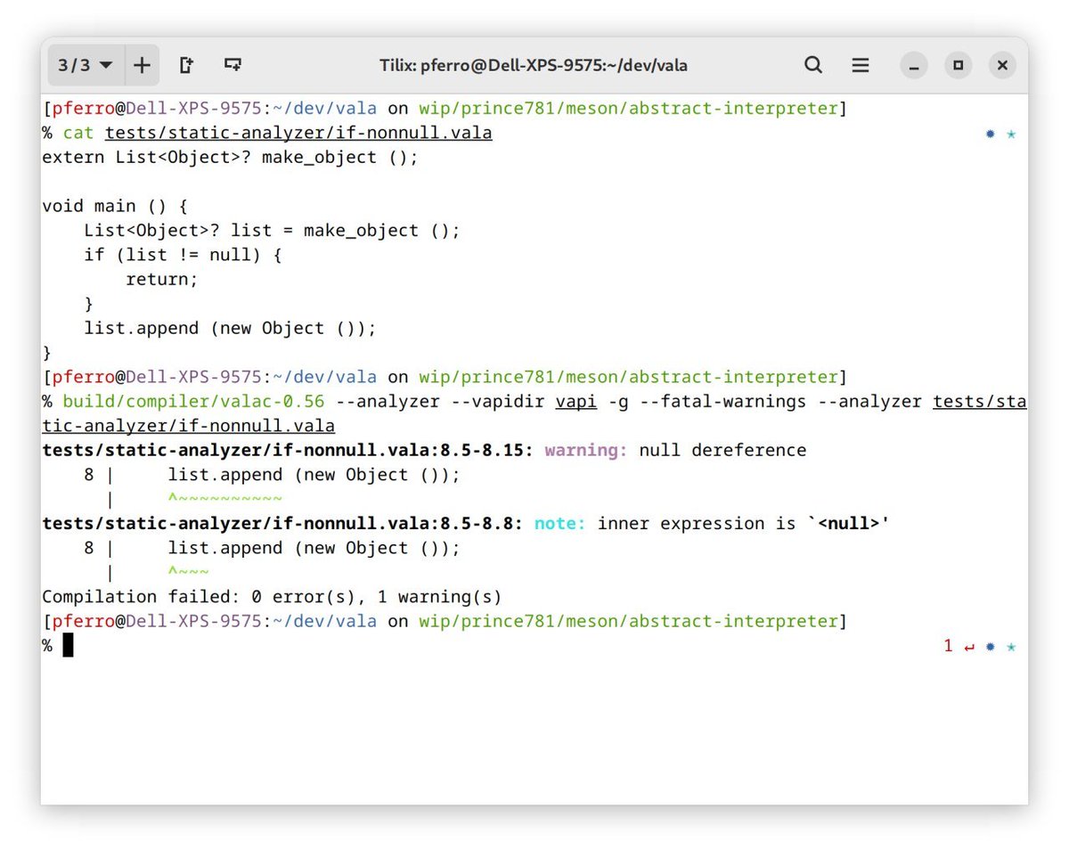Viewport: 1069px width, 849px height.
Task: Click the cyan star symbol on the cat command line
Action: 1011,134
